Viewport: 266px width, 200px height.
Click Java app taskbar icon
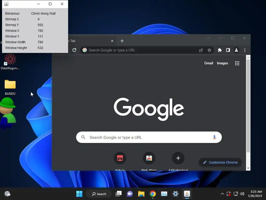[187, 194]
